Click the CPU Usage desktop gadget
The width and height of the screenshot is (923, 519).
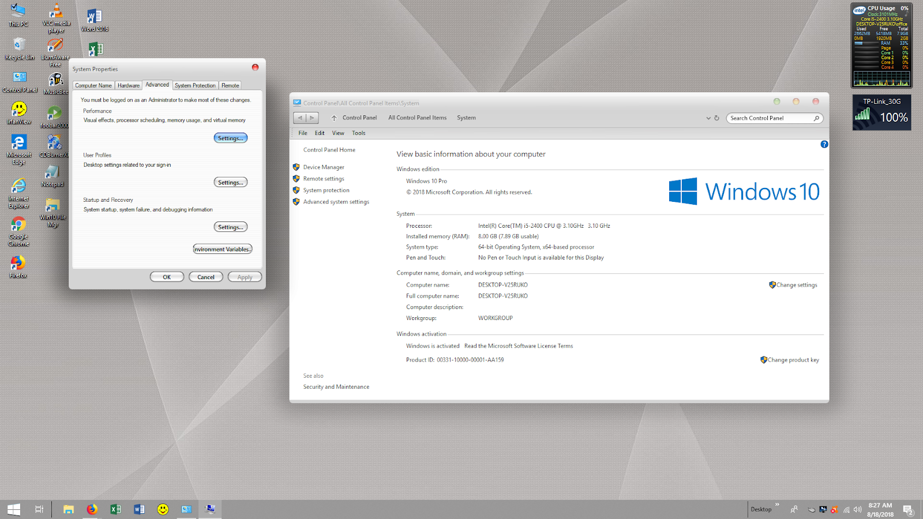(x=881, y=45)
